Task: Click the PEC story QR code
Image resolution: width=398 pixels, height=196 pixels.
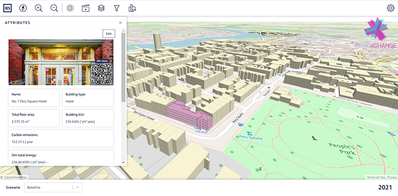Action: 102,73
